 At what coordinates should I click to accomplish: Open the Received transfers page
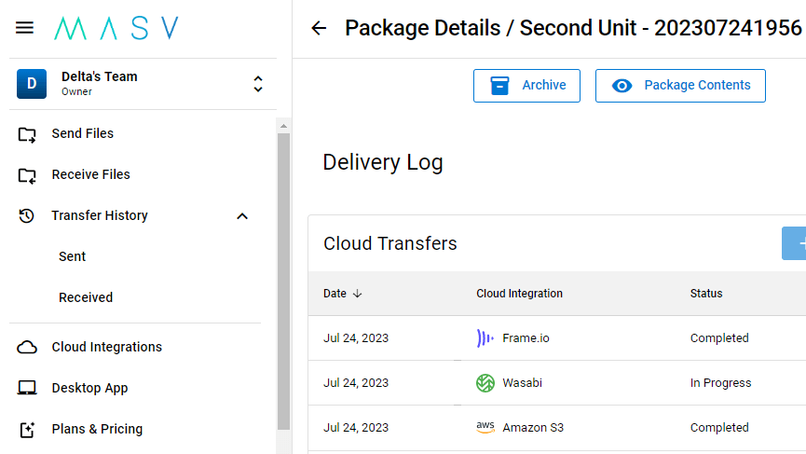pos(86,298)
